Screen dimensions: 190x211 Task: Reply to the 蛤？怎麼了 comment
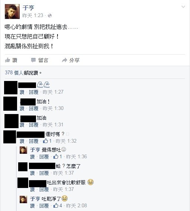click(44, 173)
